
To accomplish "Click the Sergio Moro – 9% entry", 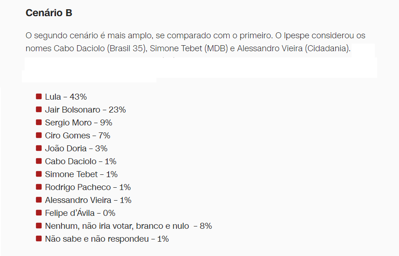I will pyautogui.click(x=79, y=123).
